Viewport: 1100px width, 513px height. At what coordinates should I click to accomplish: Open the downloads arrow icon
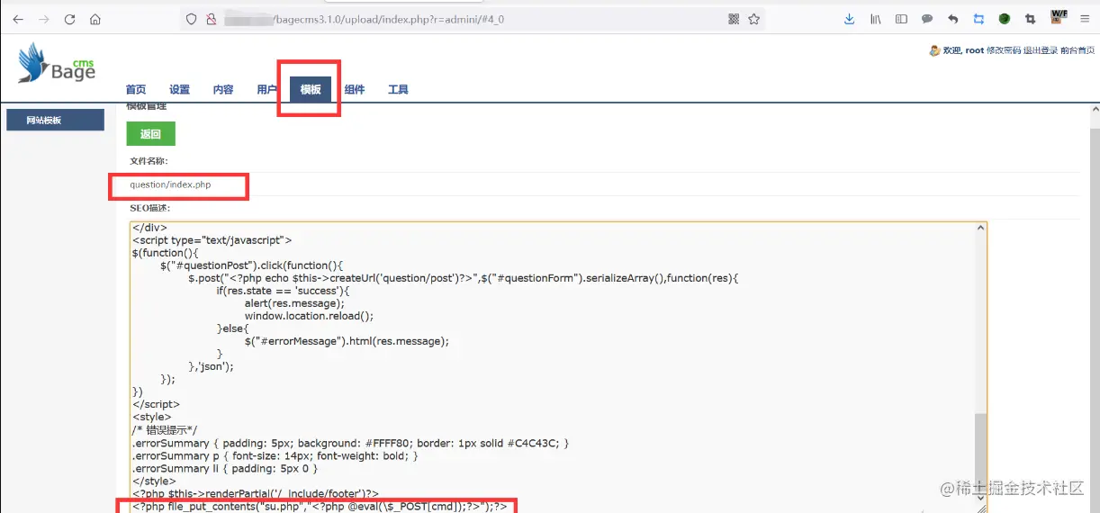click(x=849, y=19)
